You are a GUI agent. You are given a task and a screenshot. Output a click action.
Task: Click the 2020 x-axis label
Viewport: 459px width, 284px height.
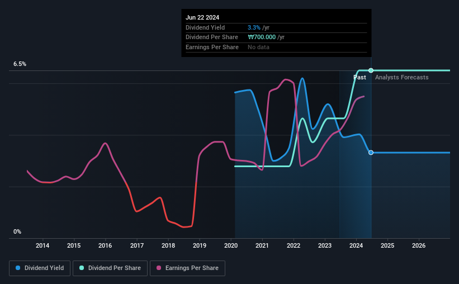point(231,245)
